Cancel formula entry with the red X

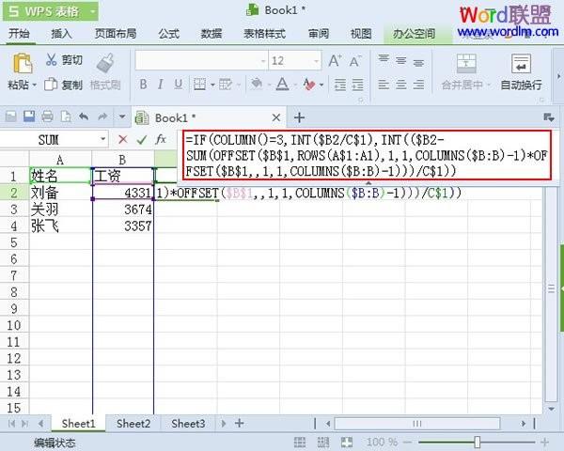tap(122, 139)
